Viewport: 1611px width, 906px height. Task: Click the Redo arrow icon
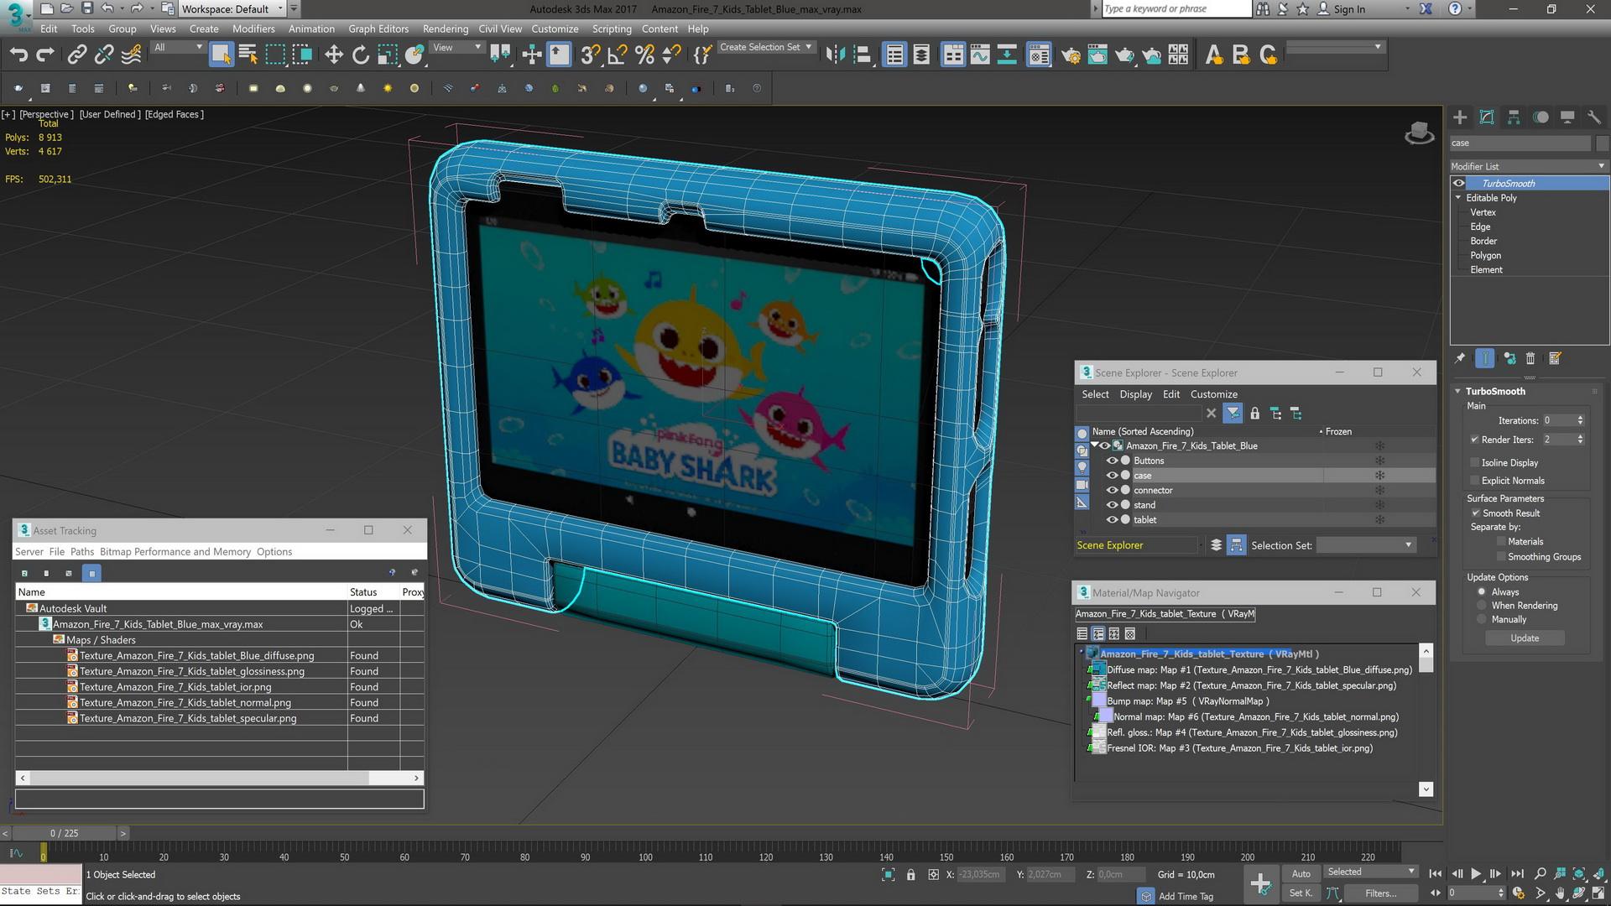[45, 55]
